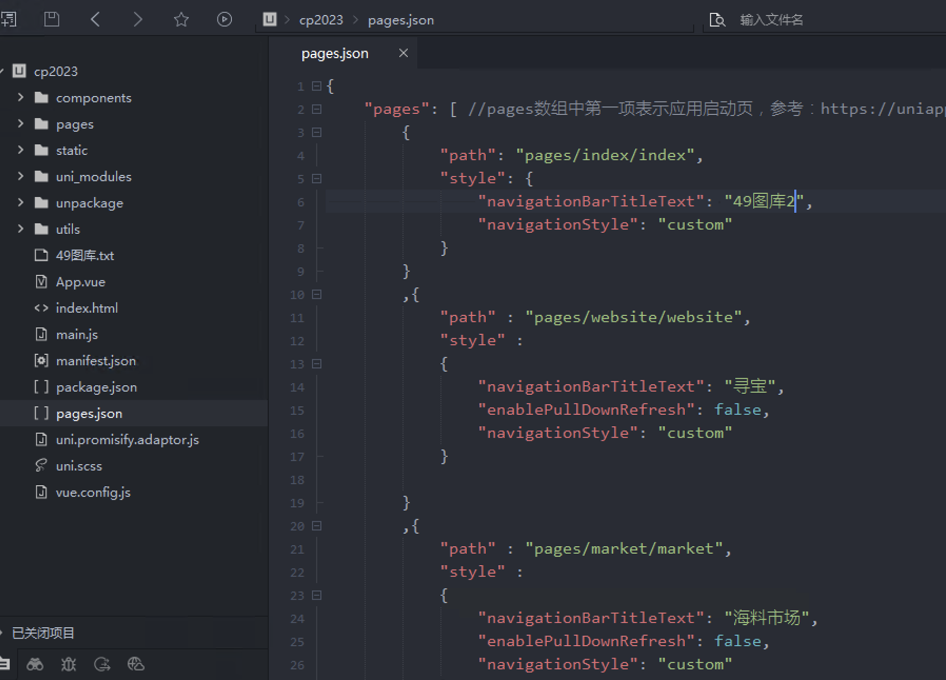Expand the pages folder

pyautogui.click(x=21, y=124)
